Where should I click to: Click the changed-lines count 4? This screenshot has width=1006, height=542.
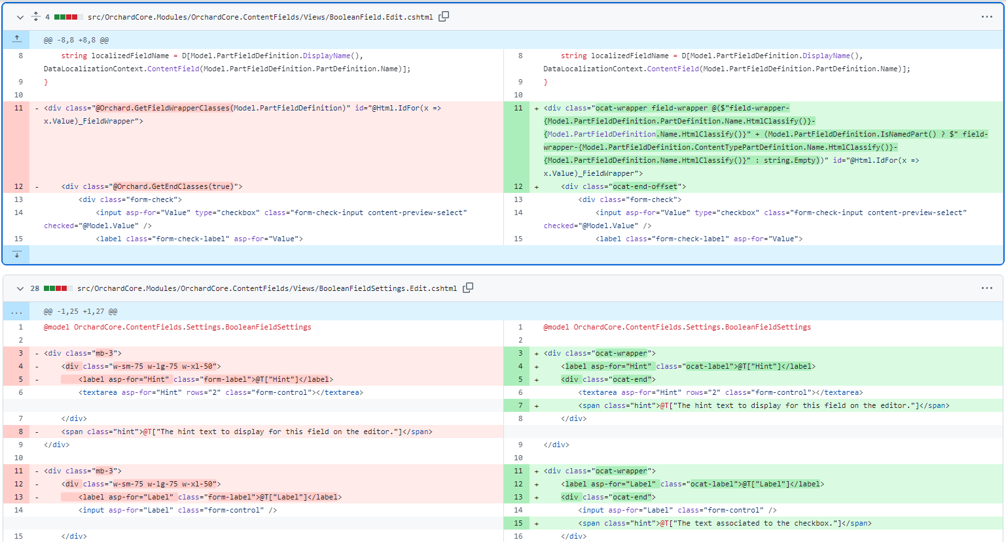pos(47,17)
